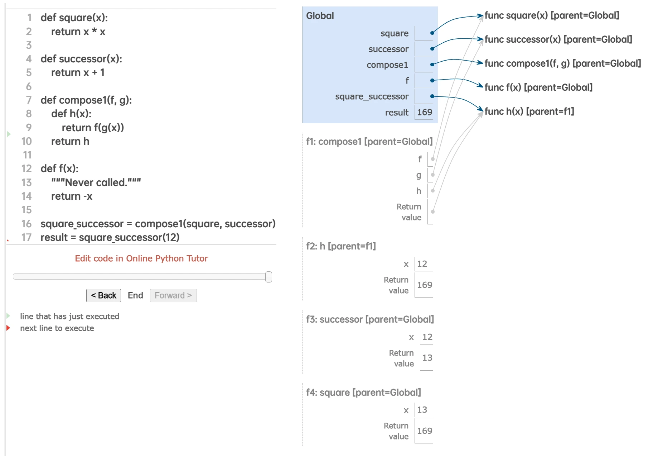Click the f4: square frame title
658x456 pixels.
pyautogui.click(x=363, y=393)
